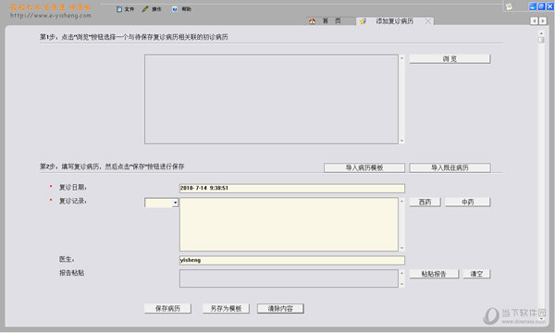Click the top-right tool icon near window buttons
The width and height of the screenshot is (555, 333).
(509, 6)
